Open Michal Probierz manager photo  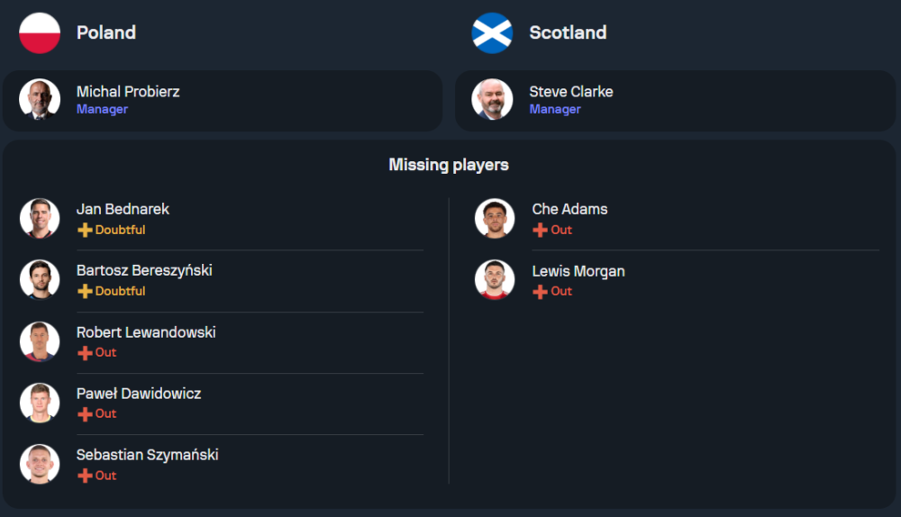pyautogui.click(x=40, y=99)
